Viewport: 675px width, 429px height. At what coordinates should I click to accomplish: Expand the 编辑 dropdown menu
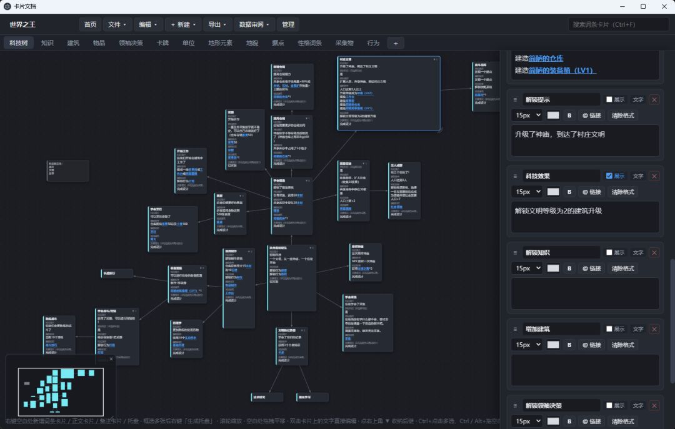(x=148, y=24)
